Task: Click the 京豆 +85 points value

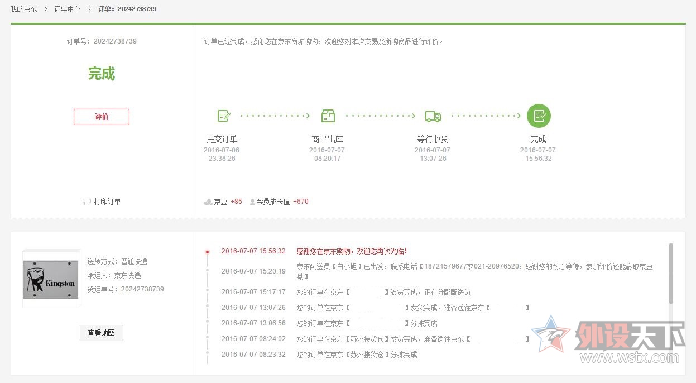Action: (236, 202)
